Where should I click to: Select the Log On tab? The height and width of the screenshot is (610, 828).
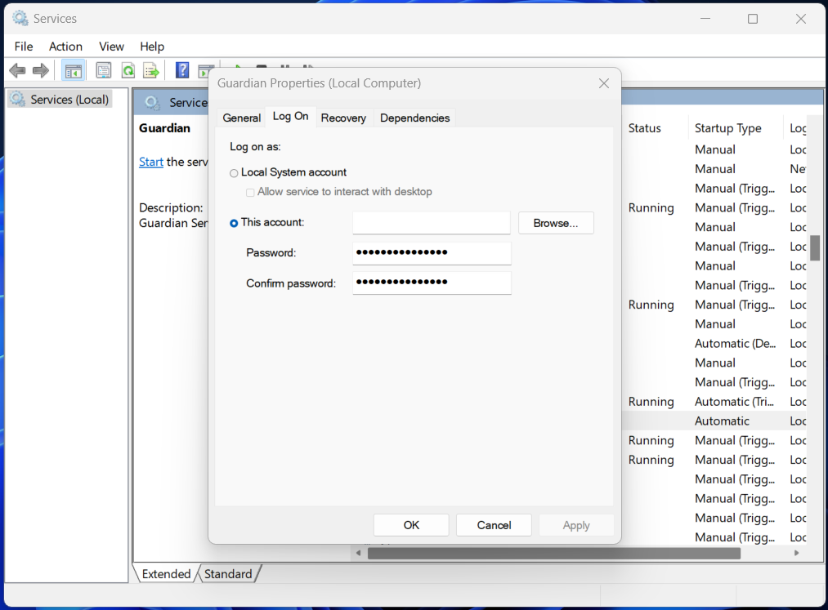pos(290,116)
